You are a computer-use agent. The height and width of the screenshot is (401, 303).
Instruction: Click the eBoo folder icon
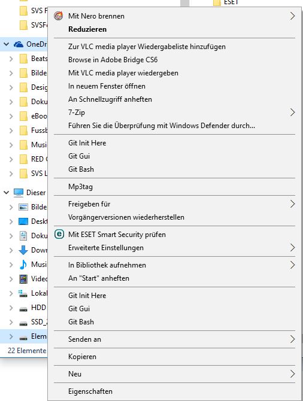point(23,116)
